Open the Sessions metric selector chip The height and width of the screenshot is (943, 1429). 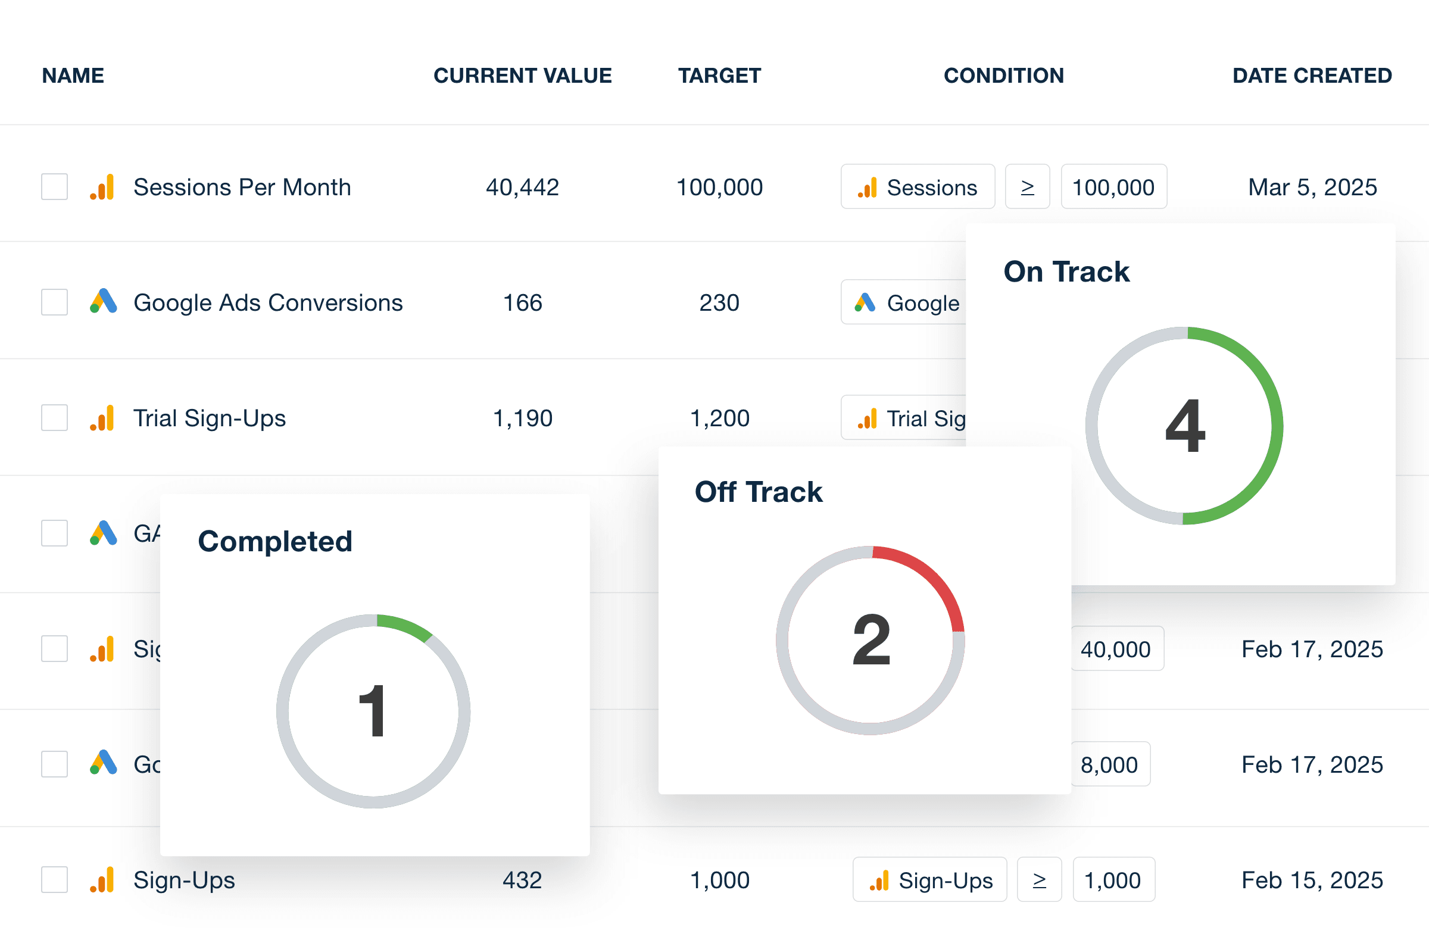918,187
